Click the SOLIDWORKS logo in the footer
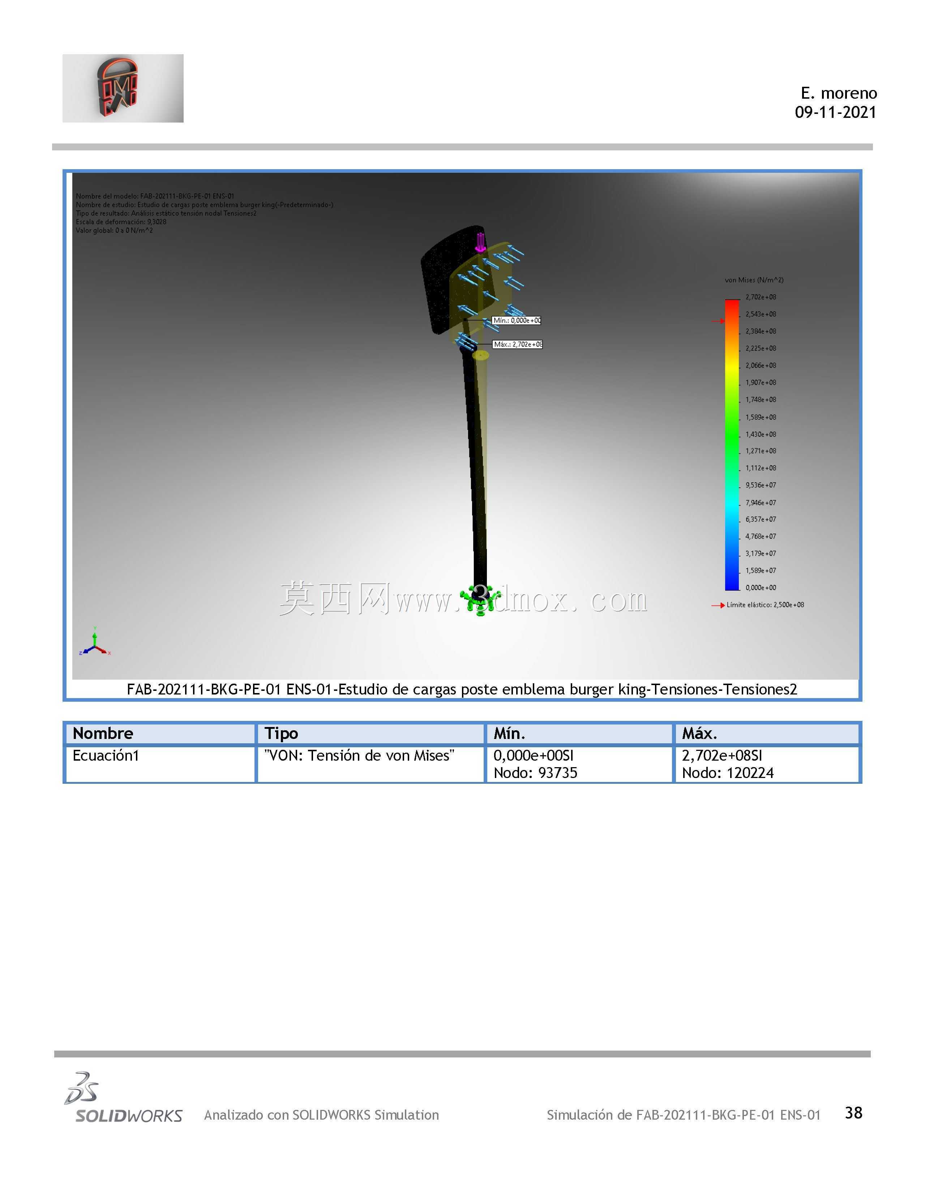 click(123, 1097)
